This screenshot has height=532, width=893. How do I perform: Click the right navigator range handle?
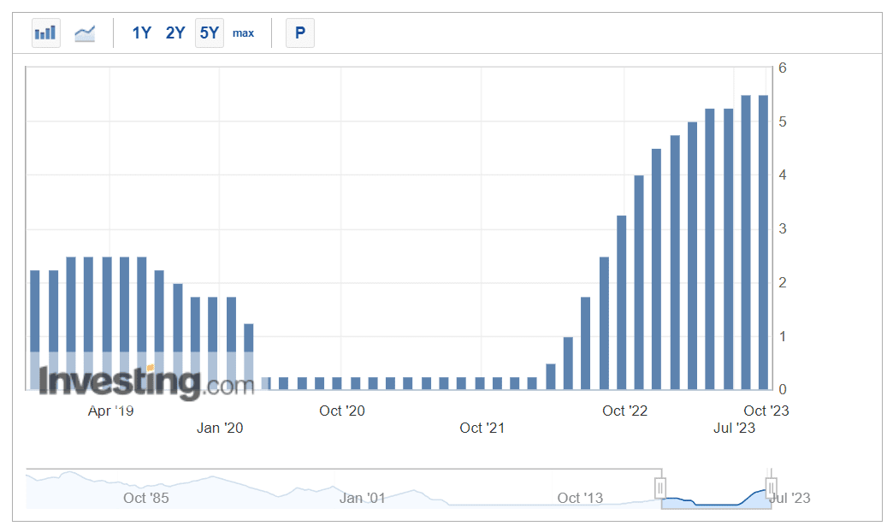[x=771, y=488]
